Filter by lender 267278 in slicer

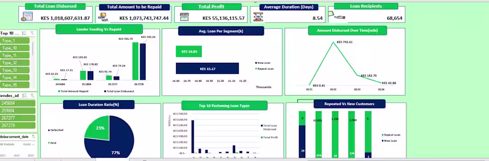[17, 125]
